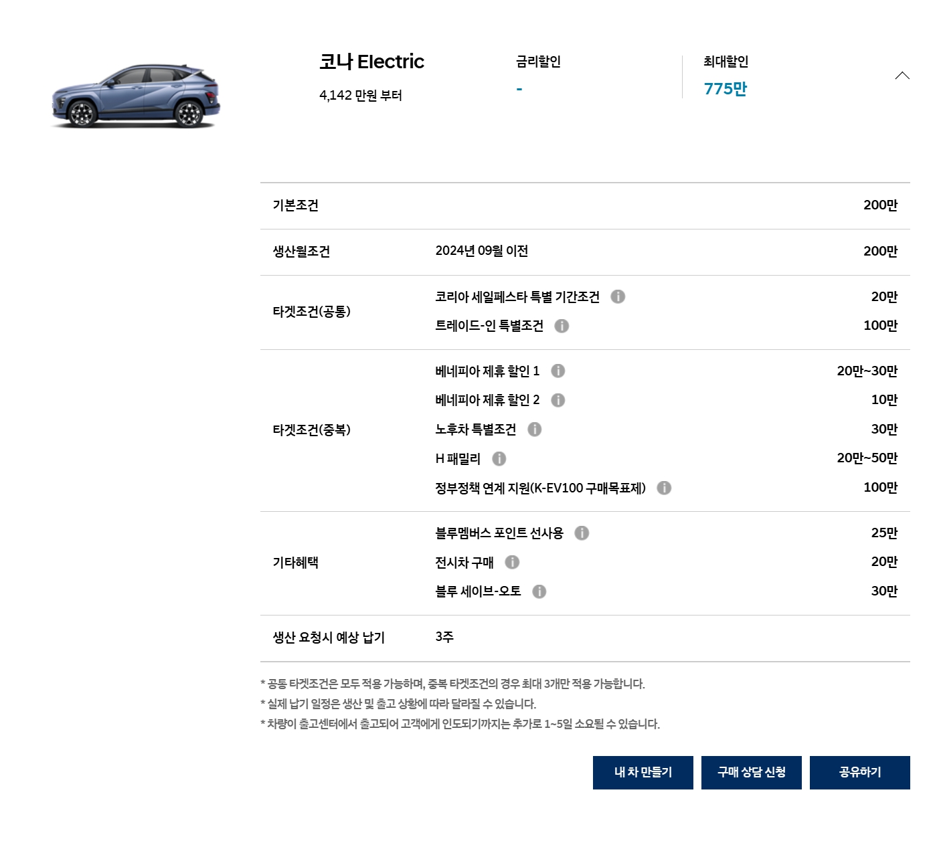Click the 기본조건 row label
Image resolution: width=935 pixels, height=847 pixels.
295,205
